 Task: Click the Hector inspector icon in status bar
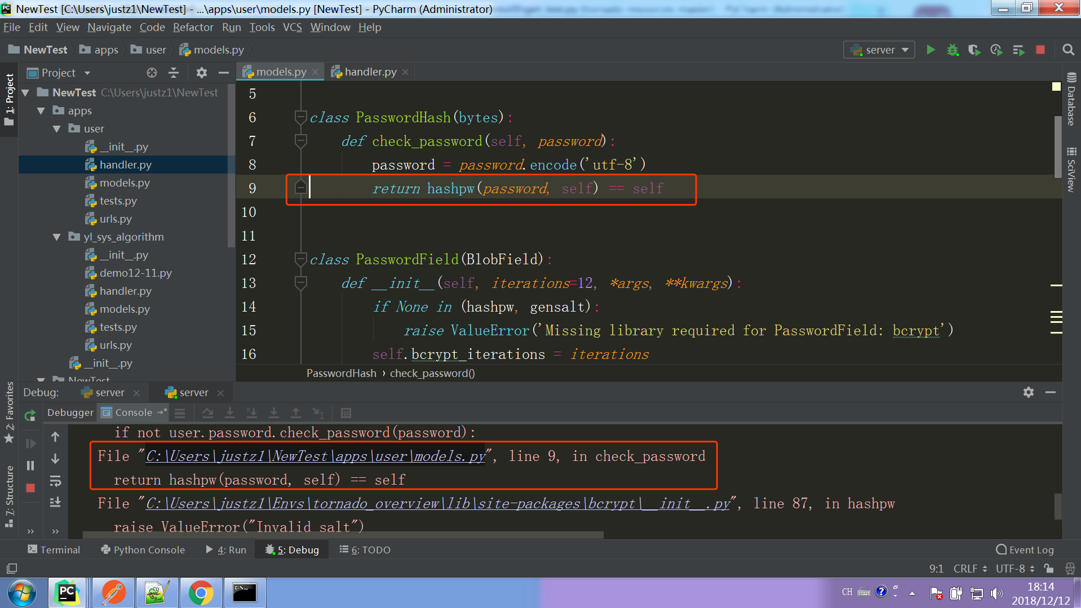(1069, 569)
